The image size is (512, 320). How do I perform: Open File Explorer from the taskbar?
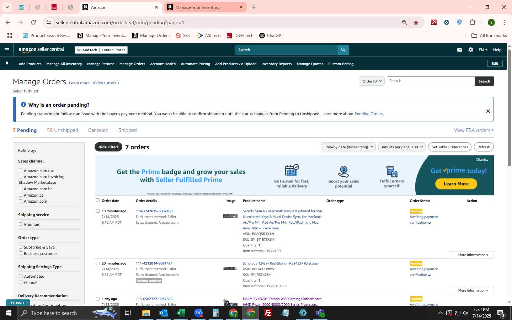coord(146,313)
